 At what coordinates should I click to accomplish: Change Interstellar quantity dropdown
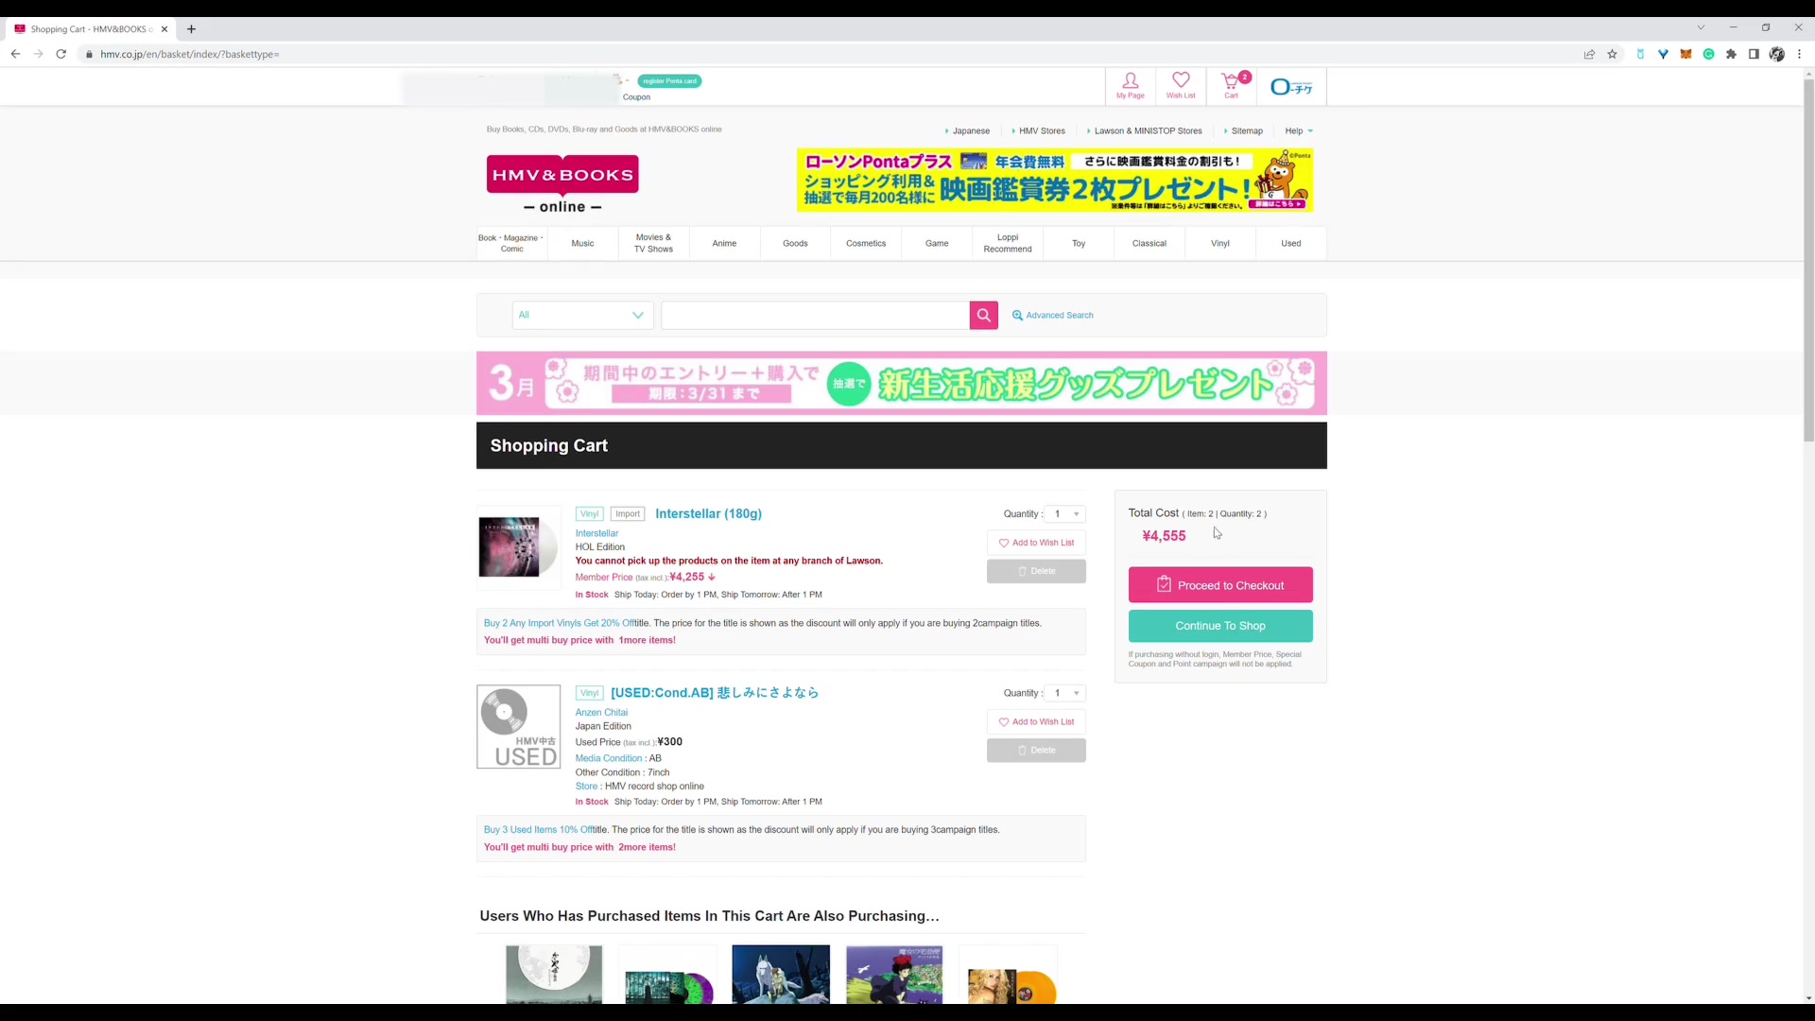(x=1065, y=514)
